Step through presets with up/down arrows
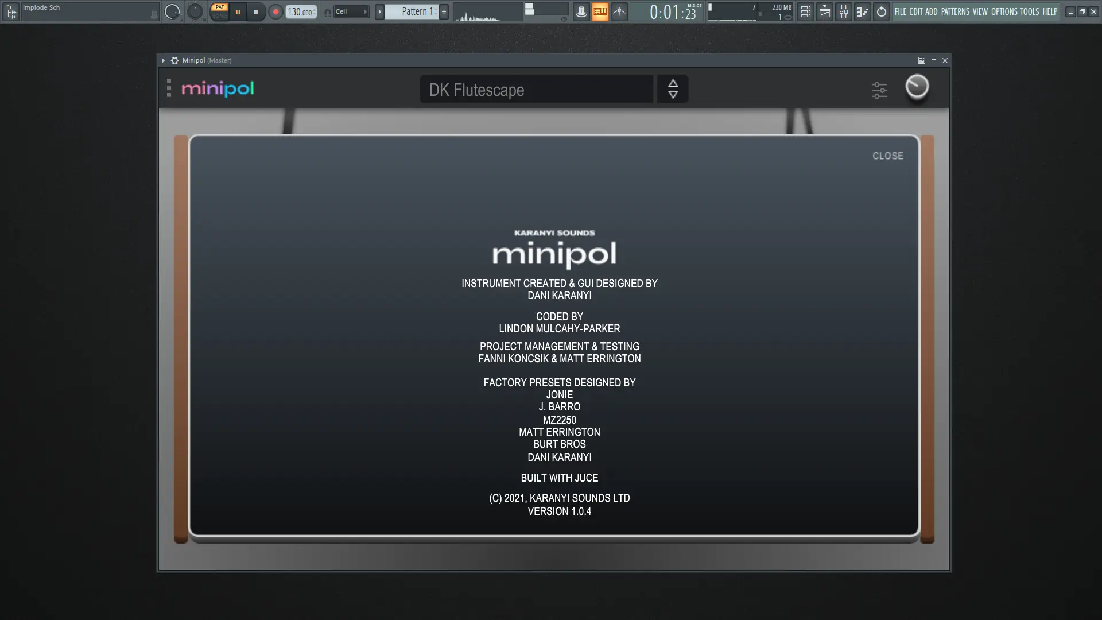The height and width of the screenshot is (620, 1102). pyautogui.click(x=673, y=89)
